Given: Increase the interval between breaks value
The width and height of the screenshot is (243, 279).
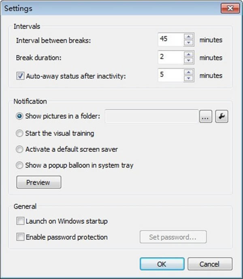Looking at the screenshot, I should 189,37.
